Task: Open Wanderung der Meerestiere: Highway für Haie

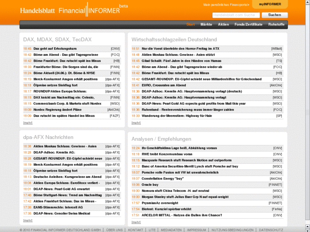Action: click(177, 116)
